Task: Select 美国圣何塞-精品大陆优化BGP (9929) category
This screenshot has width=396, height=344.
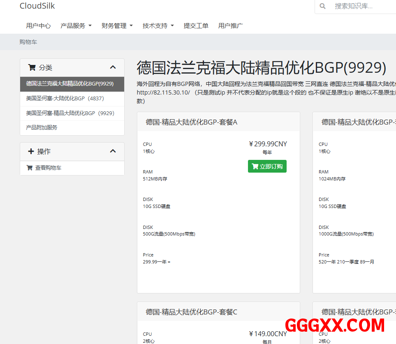Action: [x=70, y=113]
